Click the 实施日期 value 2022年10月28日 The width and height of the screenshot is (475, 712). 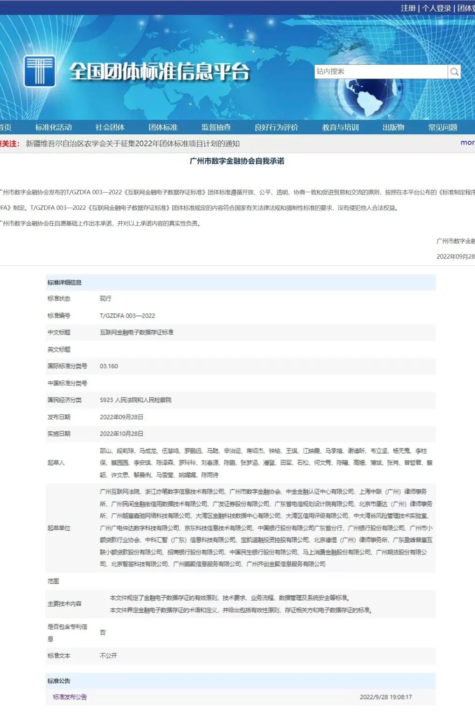[x=121, y=434]
